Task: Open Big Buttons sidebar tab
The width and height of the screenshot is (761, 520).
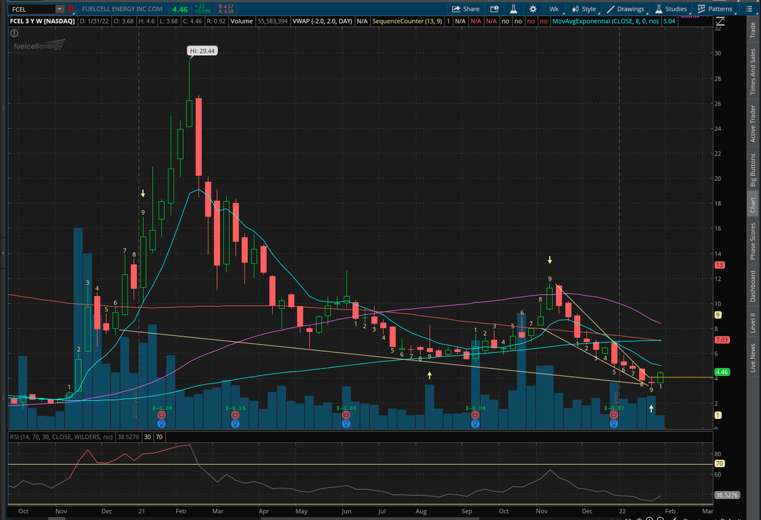Action: coord(753,169)
